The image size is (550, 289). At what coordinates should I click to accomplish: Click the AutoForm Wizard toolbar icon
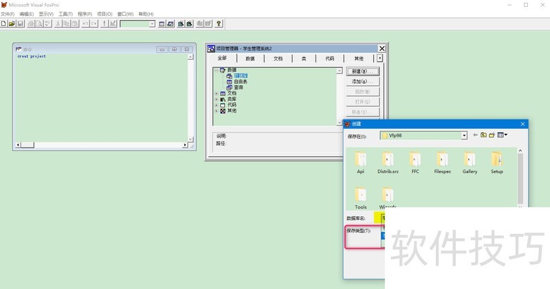pyautogui.click(x=199, y=23)
